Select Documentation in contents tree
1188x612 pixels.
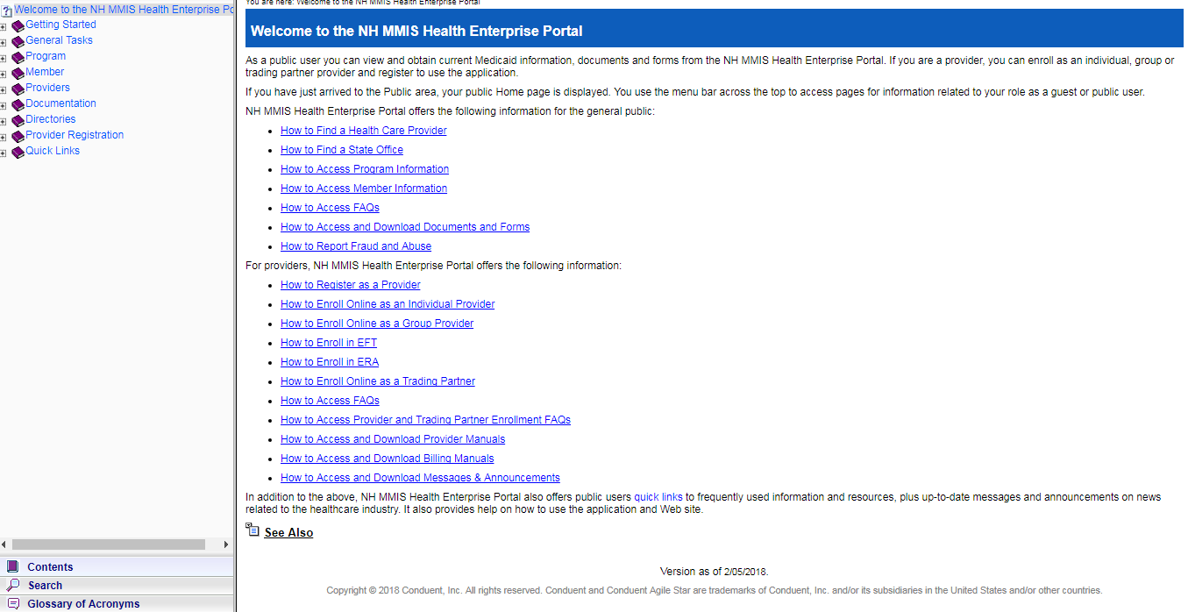coord(60,103)
